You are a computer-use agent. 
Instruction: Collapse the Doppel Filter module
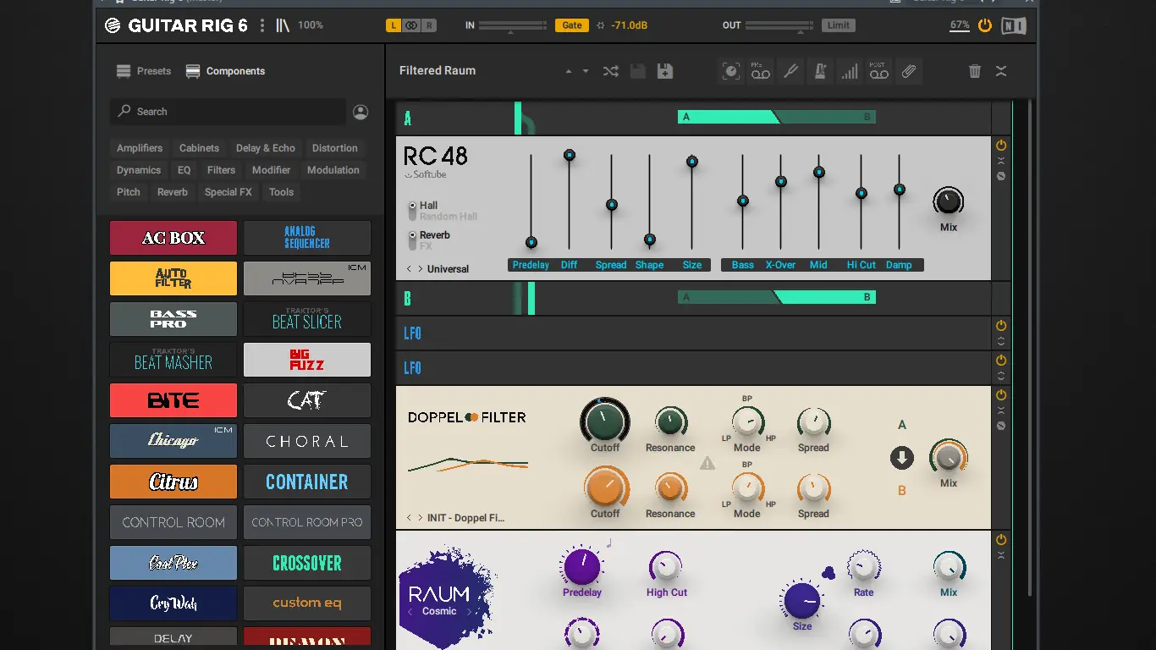pos(1001,410)
